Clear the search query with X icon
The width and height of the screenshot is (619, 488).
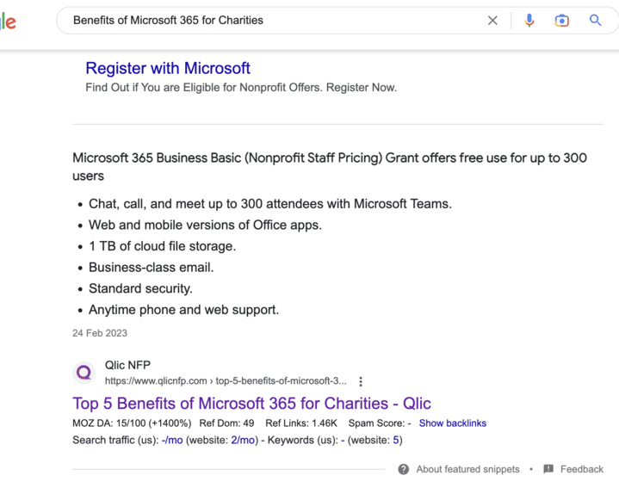[492, 21]
